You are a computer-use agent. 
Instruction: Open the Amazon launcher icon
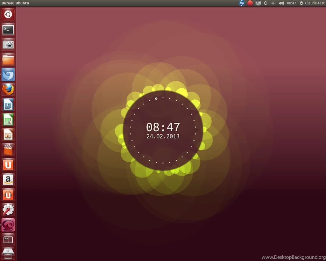tap(8, 179)
